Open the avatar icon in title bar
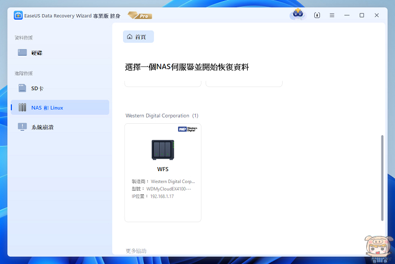 click(x=297, y=15)
